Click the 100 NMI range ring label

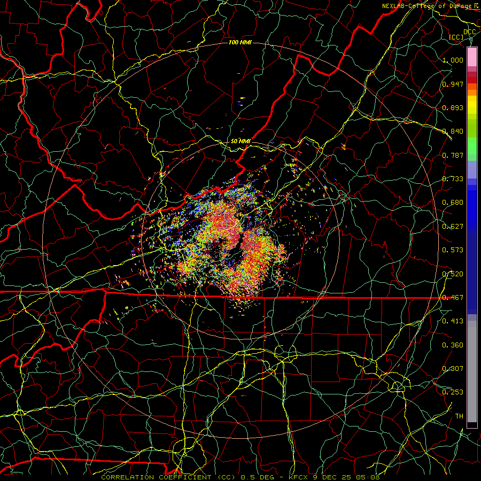click(x=240, y=42)
